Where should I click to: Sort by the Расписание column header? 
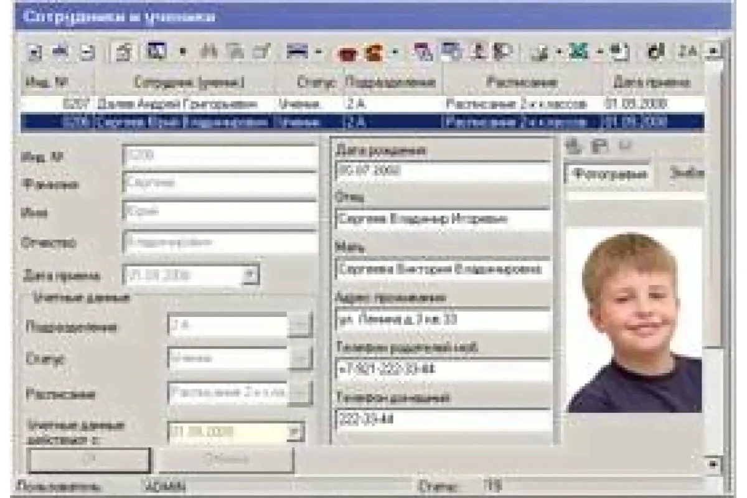coord(522,83)
